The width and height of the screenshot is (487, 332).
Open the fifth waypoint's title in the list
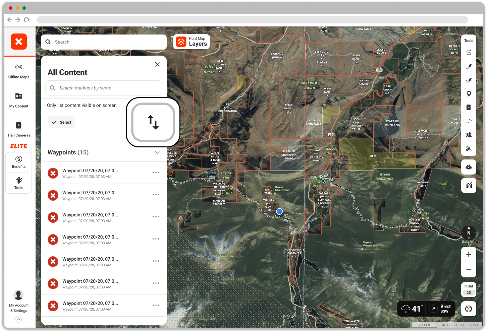(90, 259)
